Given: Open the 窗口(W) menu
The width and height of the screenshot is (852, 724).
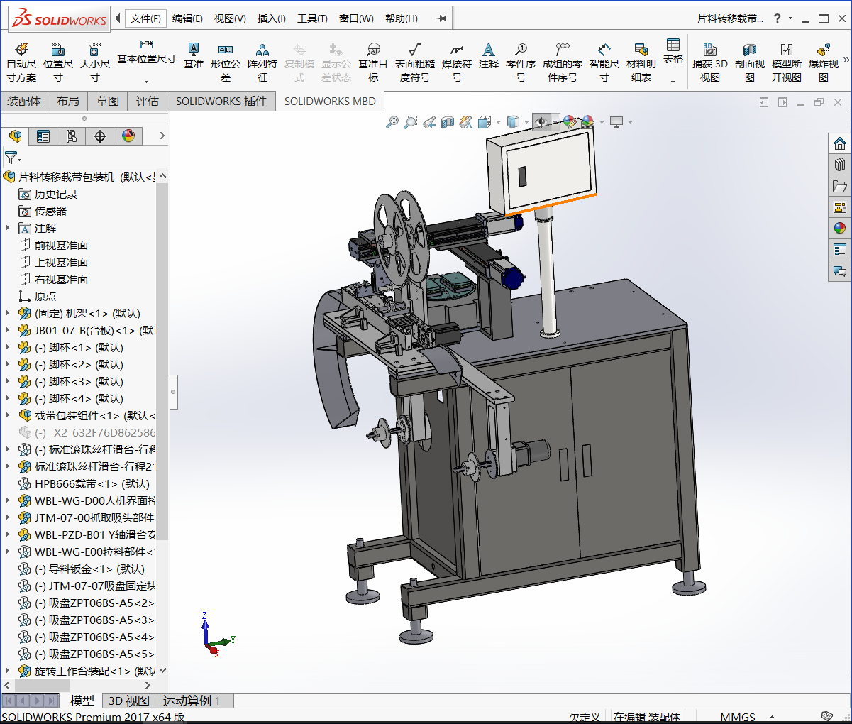Looking at the screenshot, I should tap(356, 18).
